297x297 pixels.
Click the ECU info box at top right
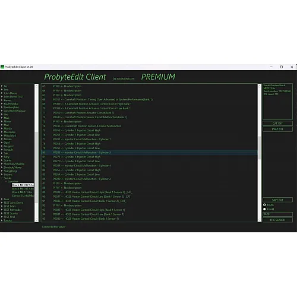[x=277, y=102]
